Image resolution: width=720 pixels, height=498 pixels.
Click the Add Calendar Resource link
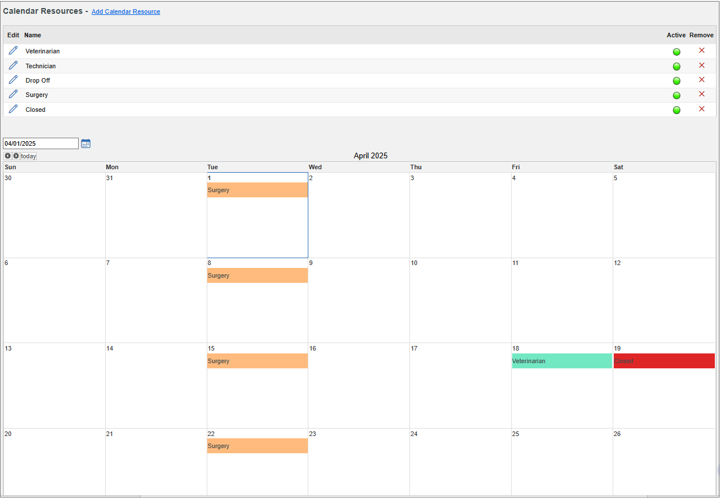(126, 11)
